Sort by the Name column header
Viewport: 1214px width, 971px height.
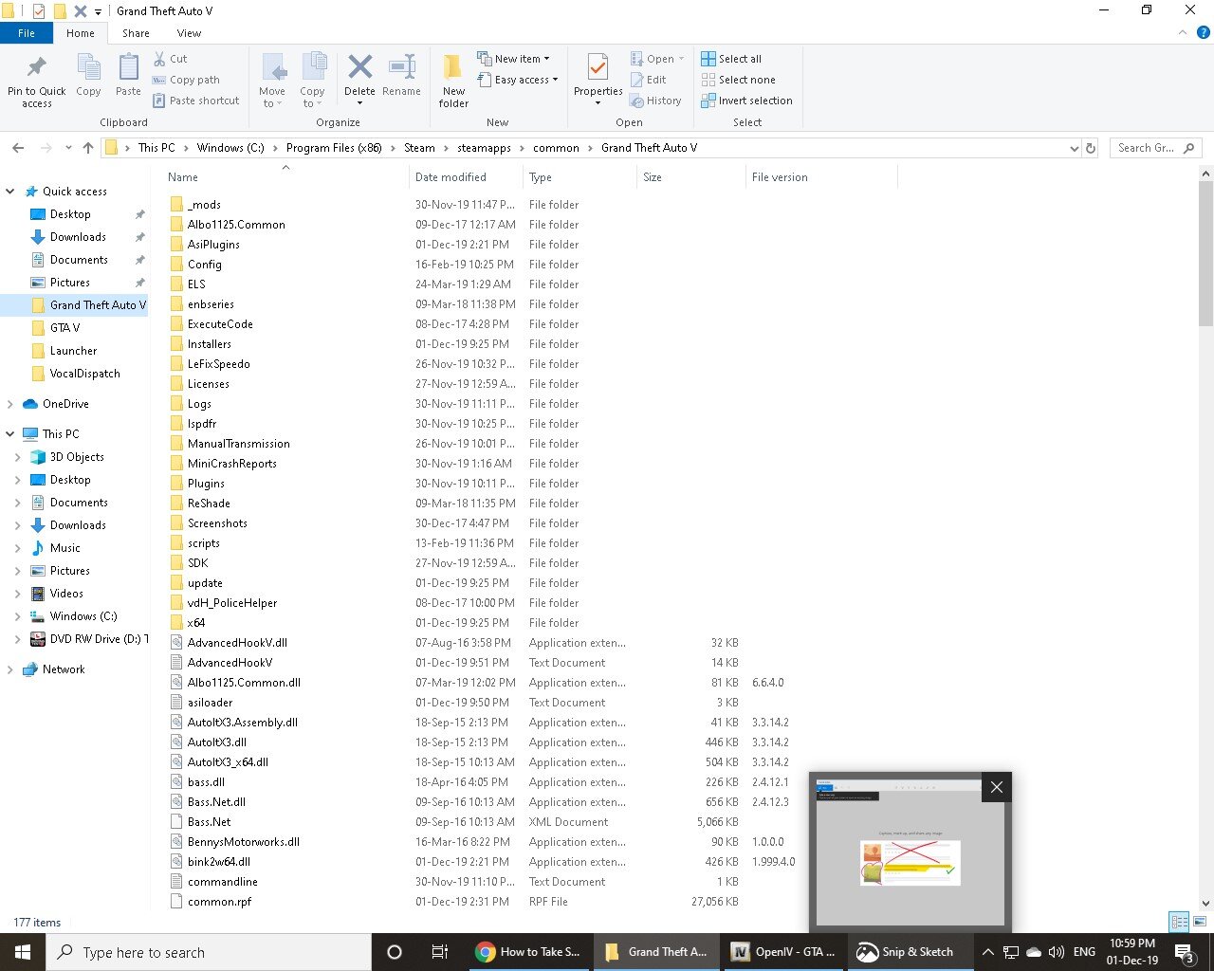tap(285, 177)
